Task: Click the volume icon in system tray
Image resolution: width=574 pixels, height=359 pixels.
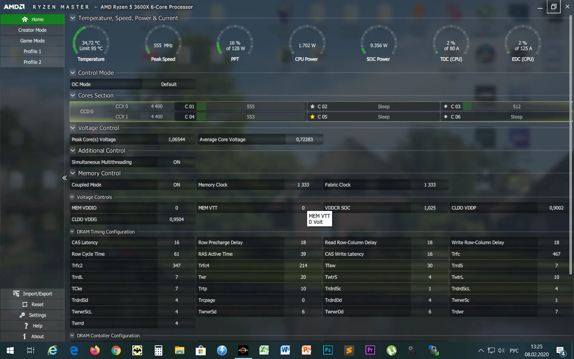Action: [501, 350]
